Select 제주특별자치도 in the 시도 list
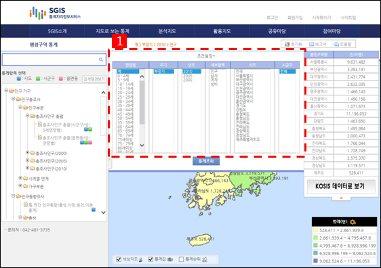 point(248,139)
